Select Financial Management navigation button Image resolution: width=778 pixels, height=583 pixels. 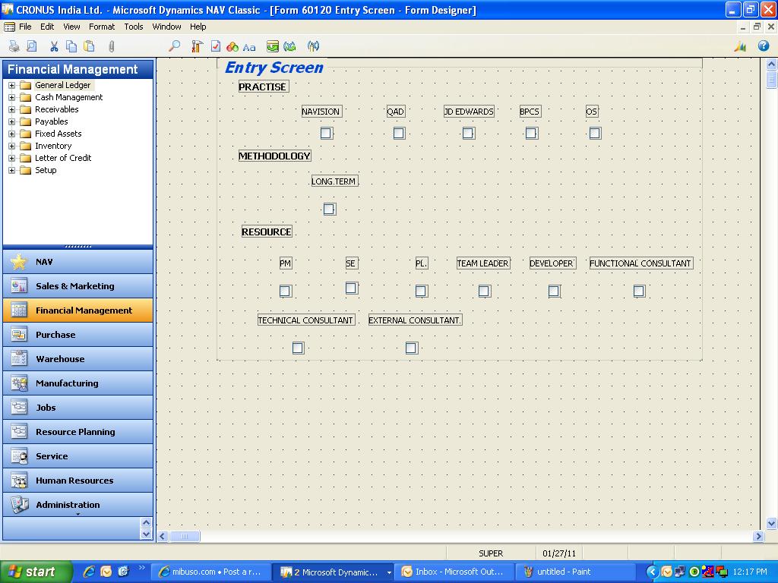(x=78, y=310)
